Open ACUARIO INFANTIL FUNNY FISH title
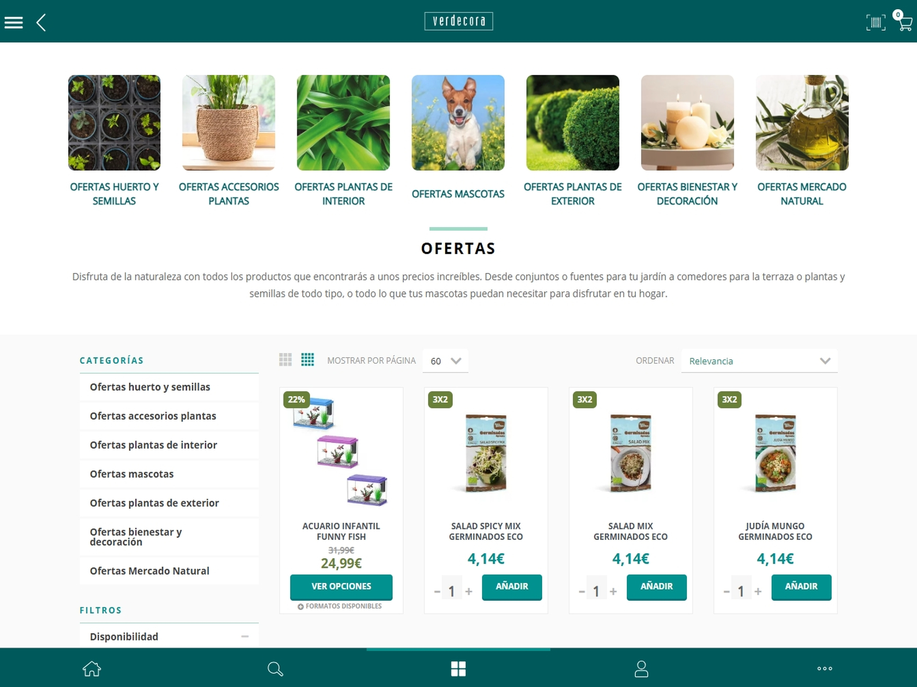The width and height of the screenshot is (917, 687). (341, 531)
